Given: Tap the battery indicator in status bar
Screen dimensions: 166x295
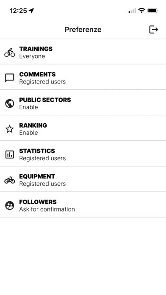Looking at the screenshot, I should pos(153,11).
